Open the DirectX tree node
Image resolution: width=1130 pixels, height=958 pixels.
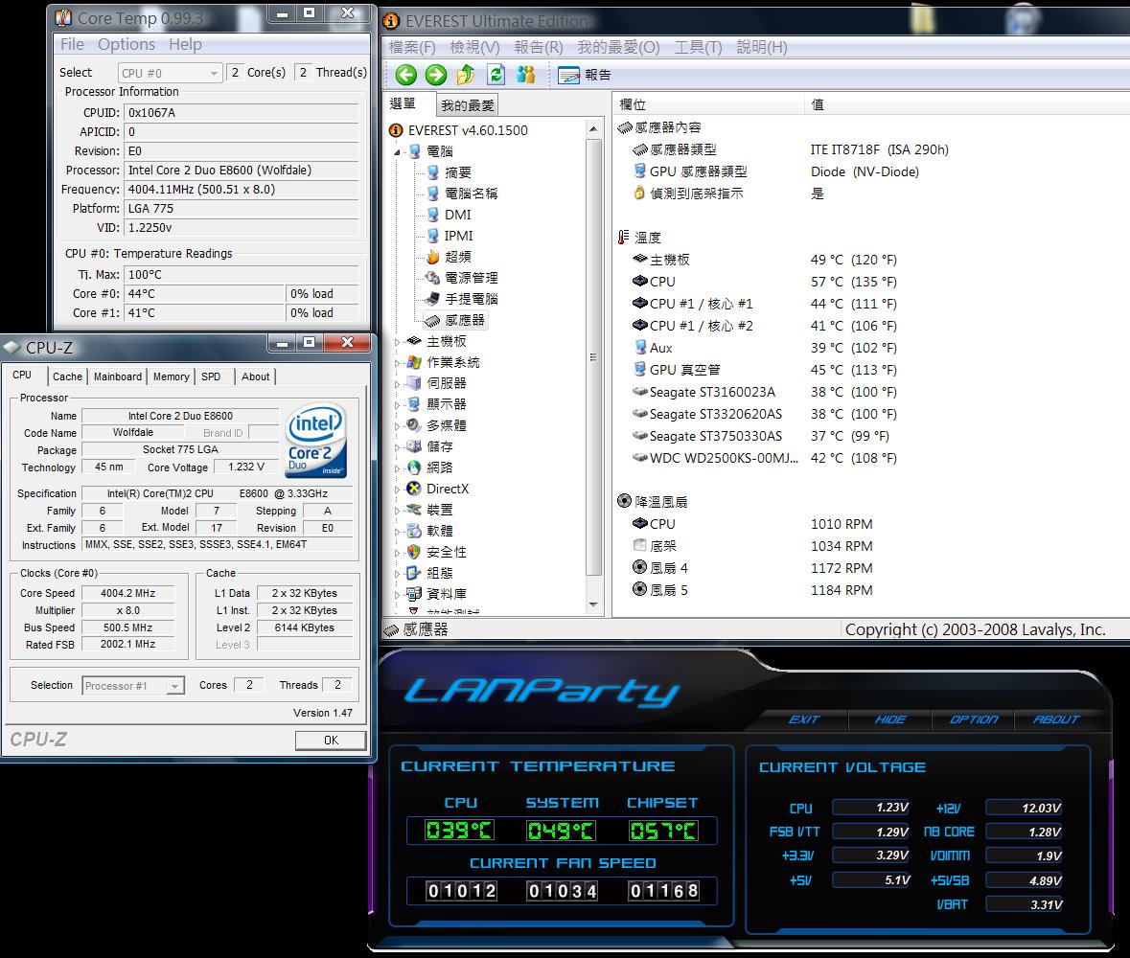(447, 489)
